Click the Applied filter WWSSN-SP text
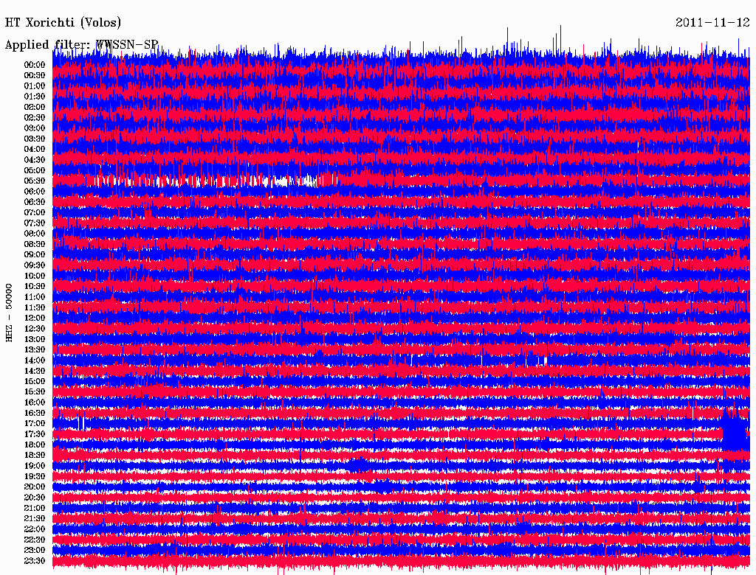 point(81,45)
